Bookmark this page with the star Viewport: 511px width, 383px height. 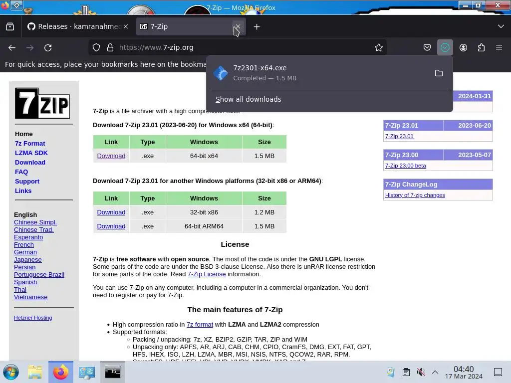click(x=378, y=47)
